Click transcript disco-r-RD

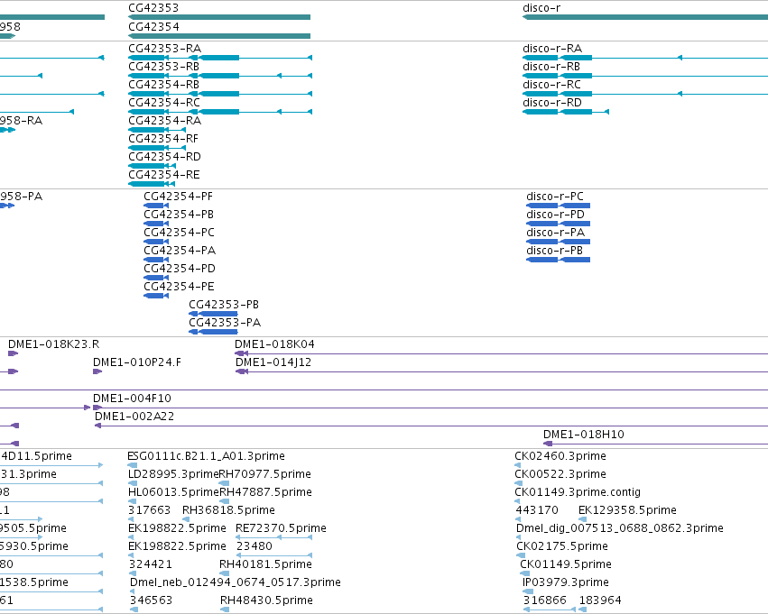(552, 103)
